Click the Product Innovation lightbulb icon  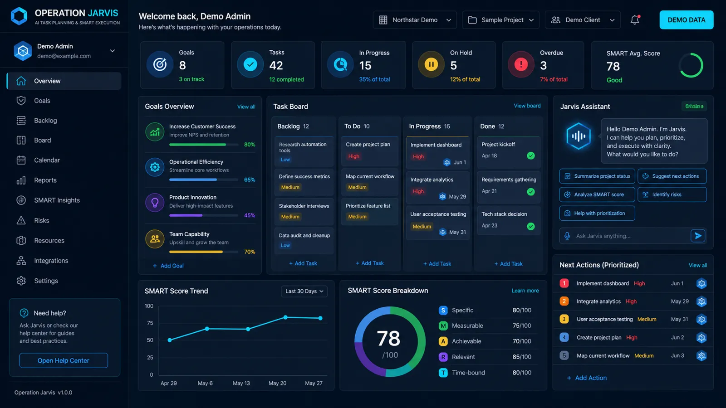point(155,203)
